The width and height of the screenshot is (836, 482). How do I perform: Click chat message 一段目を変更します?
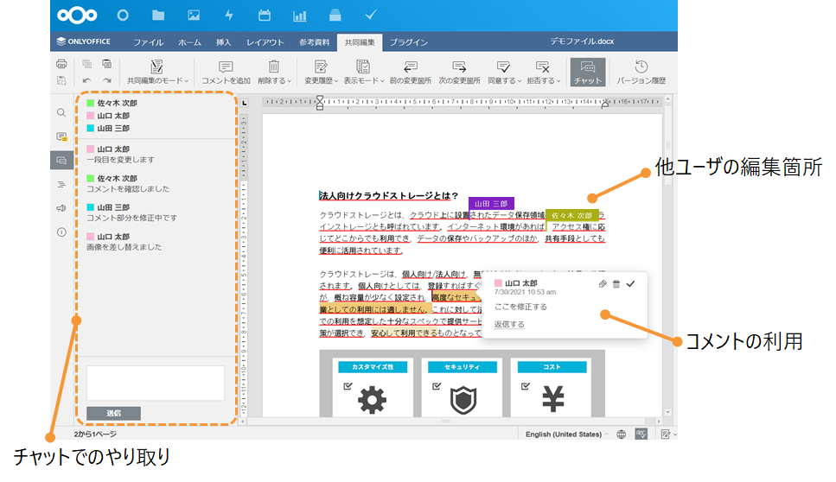[120, 160]
